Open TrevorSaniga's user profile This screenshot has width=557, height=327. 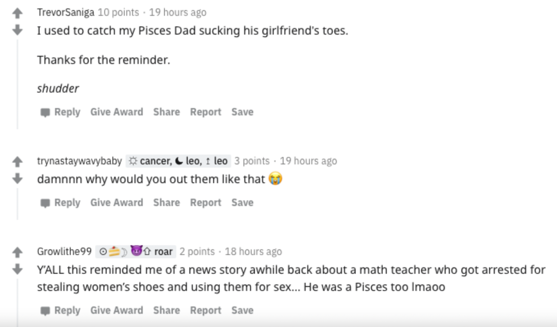pyautogui.click(x=65, y=12)
